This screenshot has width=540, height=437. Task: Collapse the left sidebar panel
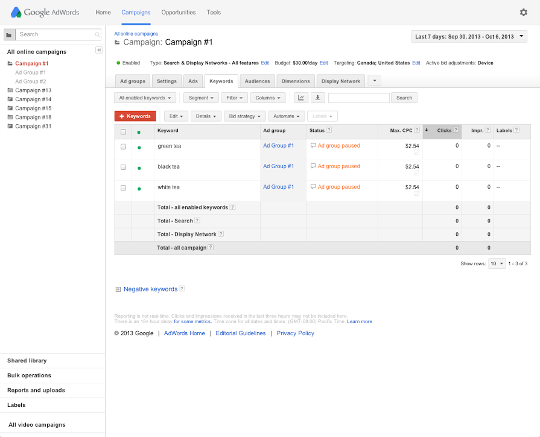[x=99, y=50]
